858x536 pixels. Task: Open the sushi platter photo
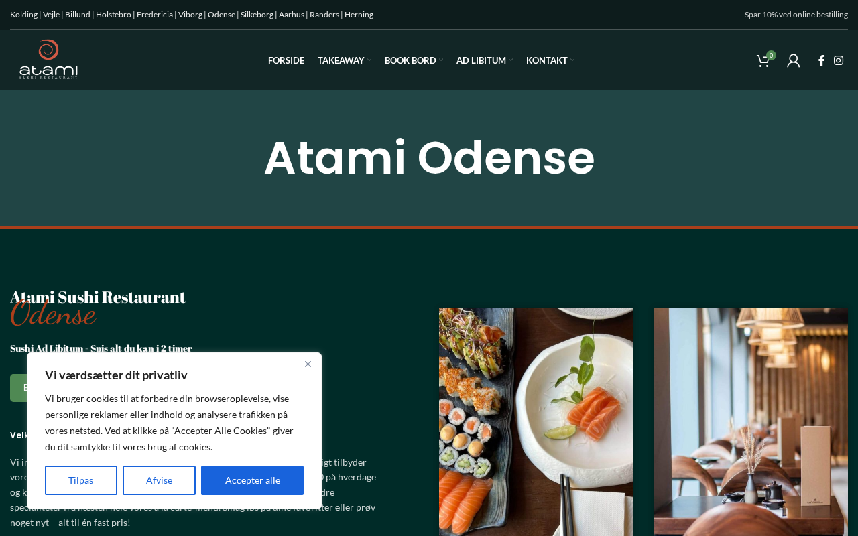pyautogui.click(x=536, y=421)
